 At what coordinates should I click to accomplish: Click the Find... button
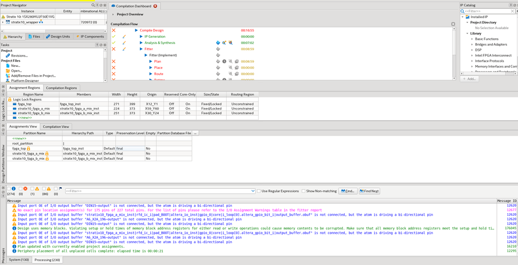click(x=348, y=191)
